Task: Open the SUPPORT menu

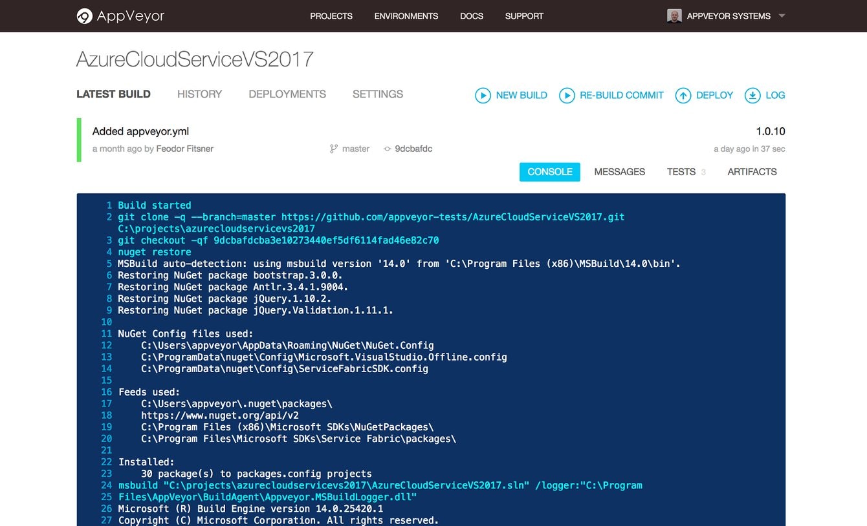Action: 524,16
